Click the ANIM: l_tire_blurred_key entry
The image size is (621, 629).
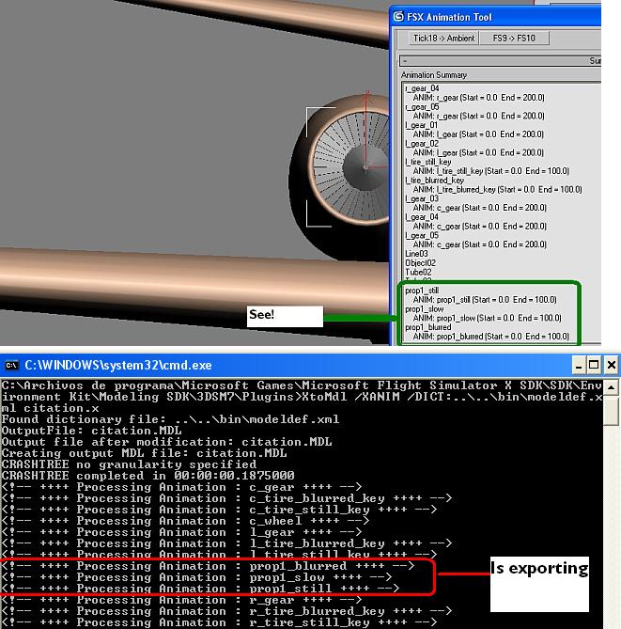click(x=498, y=189)
